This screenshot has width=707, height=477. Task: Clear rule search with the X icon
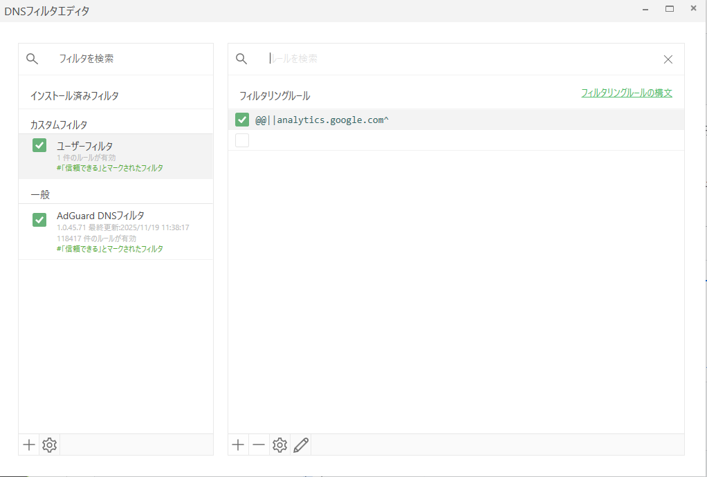point(668,59)
